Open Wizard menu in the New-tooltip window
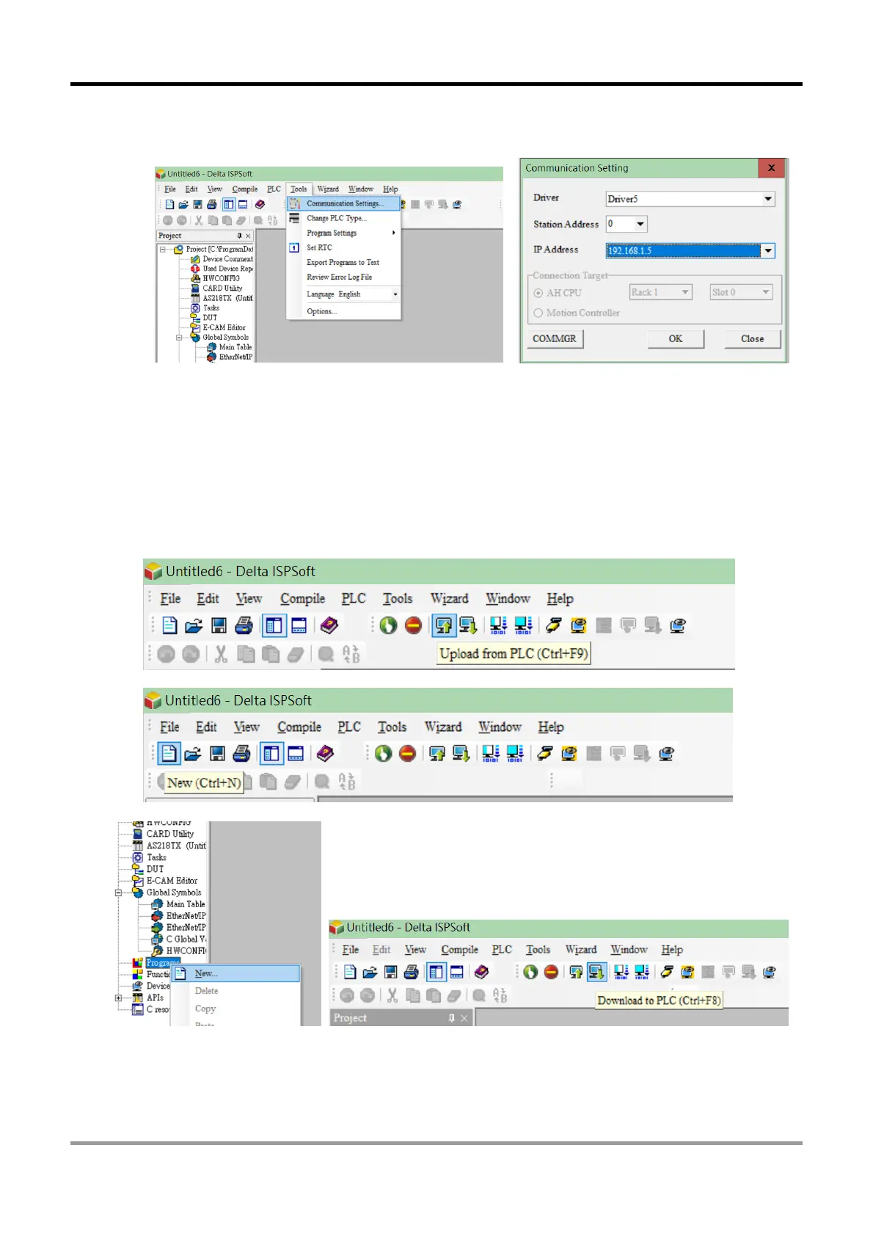This screenshot has height=1236, width=873. tap(443, 727)
